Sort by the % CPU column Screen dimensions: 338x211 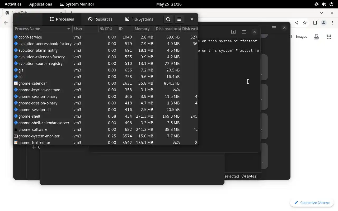pyautogui.click(x=108, y=28)
